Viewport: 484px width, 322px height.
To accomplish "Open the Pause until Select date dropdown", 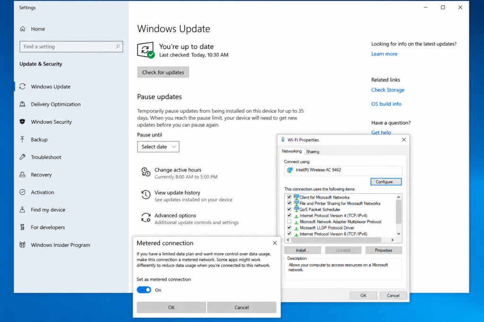I will coord(158,147).
